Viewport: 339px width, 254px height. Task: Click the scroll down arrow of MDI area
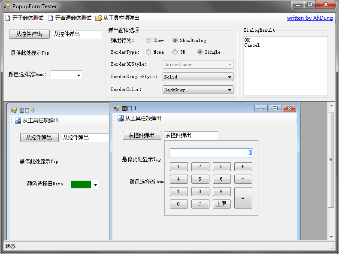331,237
